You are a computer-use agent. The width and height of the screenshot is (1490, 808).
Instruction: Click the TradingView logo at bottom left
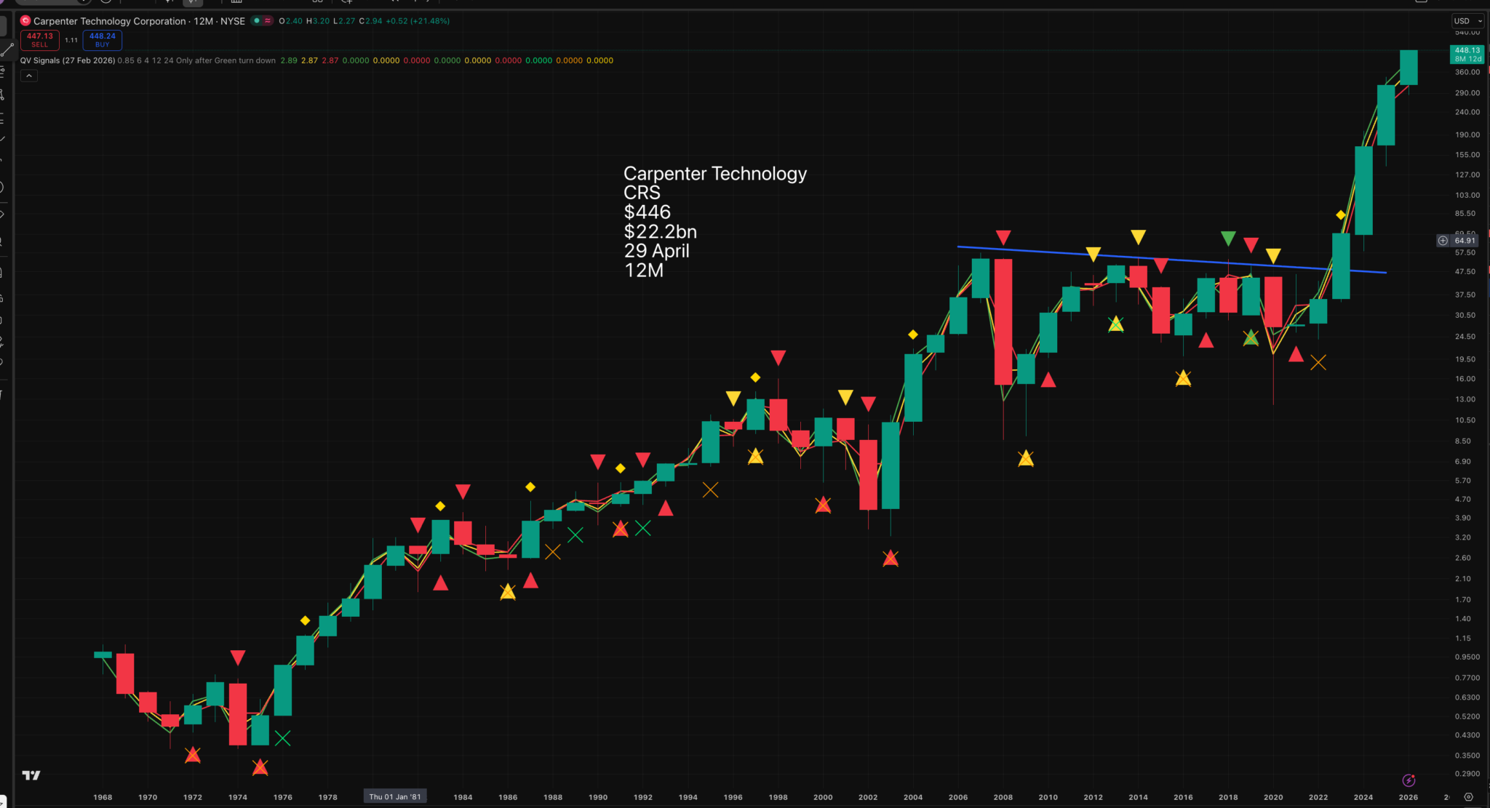pos(31,775)
